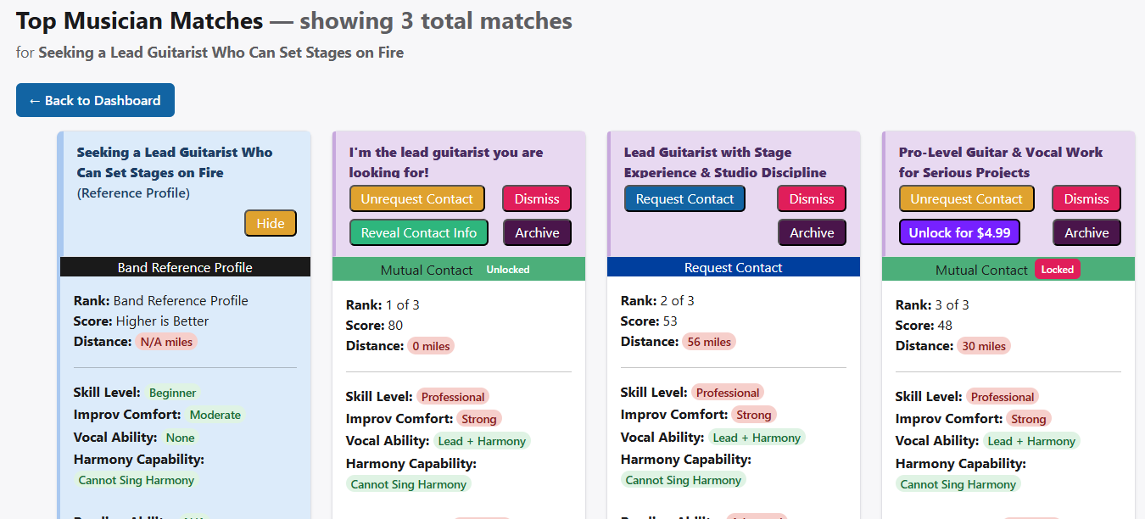Screen dimensions: 1145x519
Task: Unrequest Contact on the rank 1 match
Action: tap(416, 198)
